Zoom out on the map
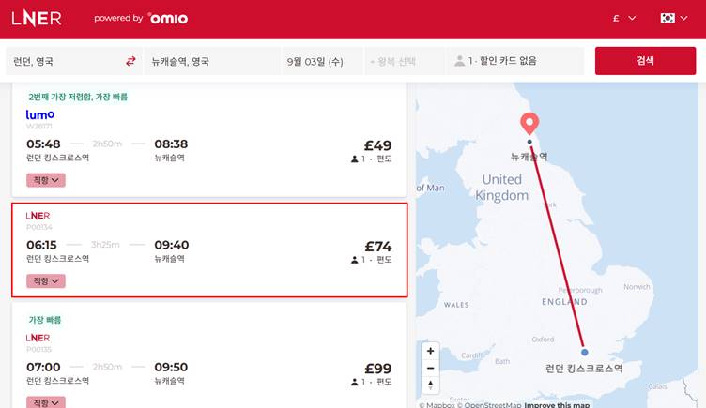This screenshot has height=408, width=706. (430, 368)
